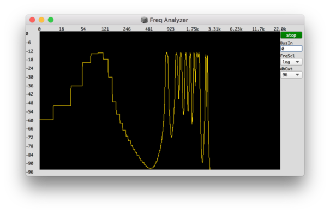
Task: Minimize window with the yellow button
Action: coord(41,20)
